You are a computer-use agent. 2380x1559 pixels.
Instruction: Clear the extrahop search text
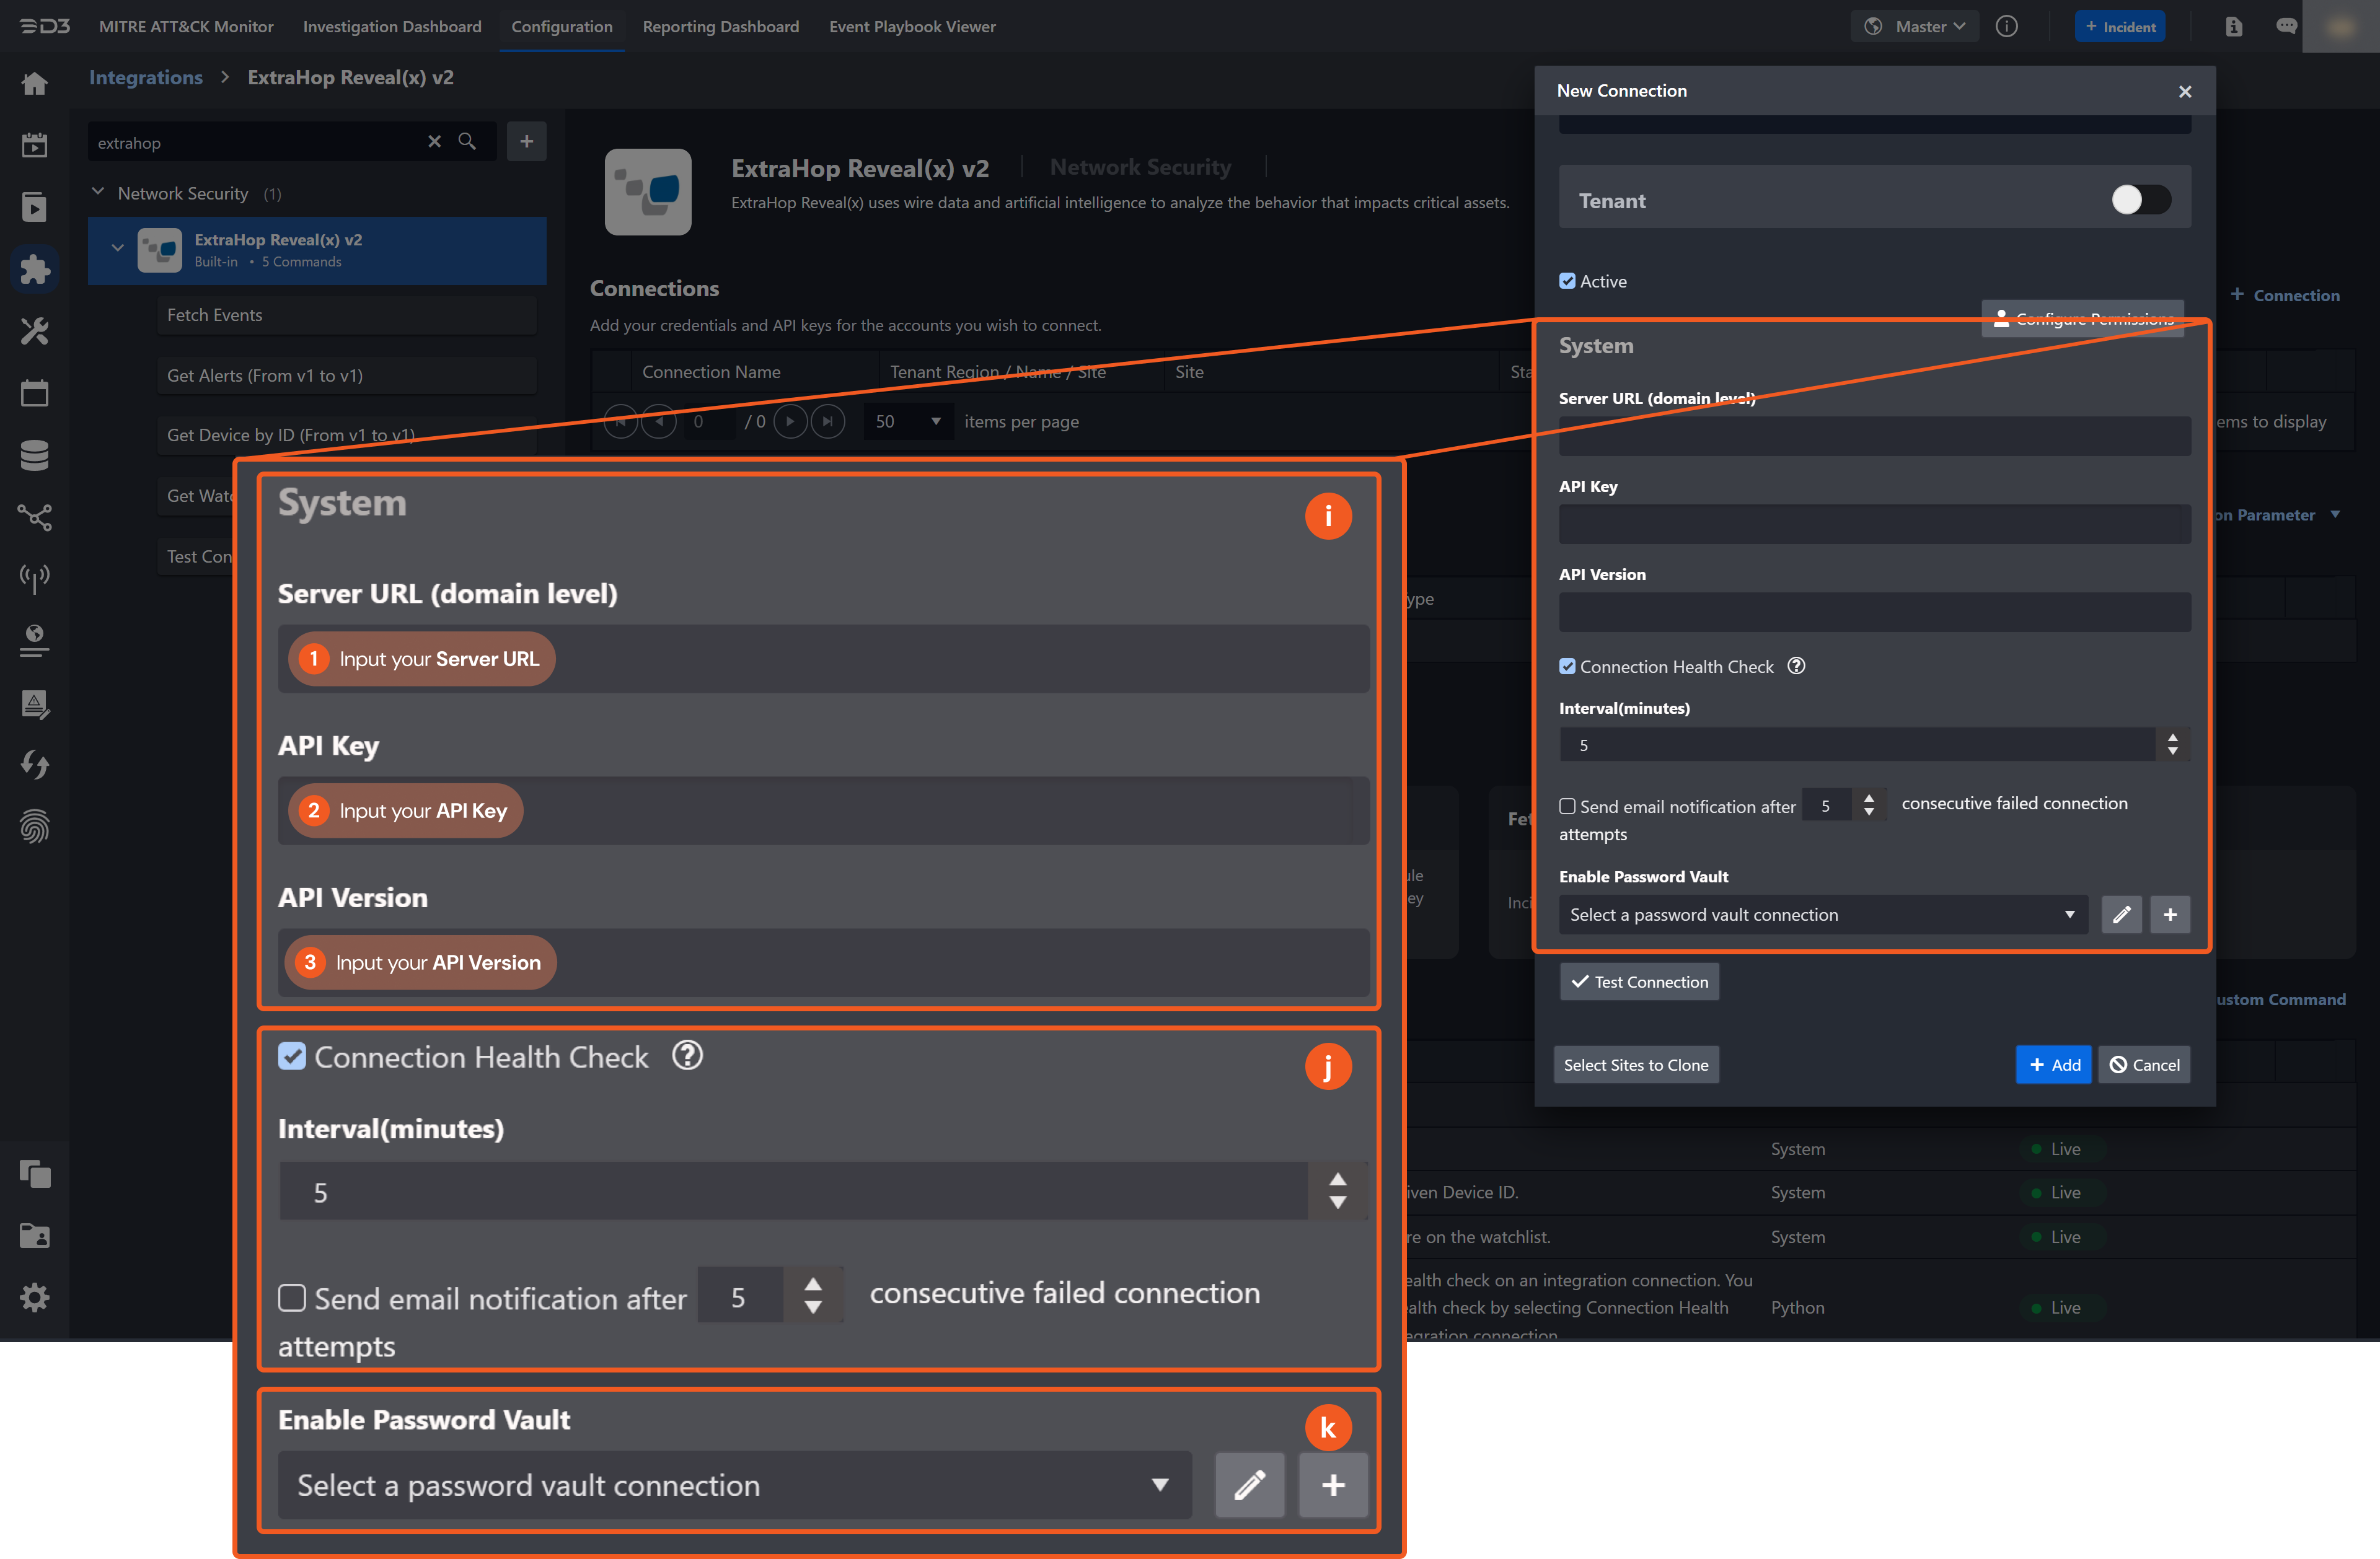434,142
